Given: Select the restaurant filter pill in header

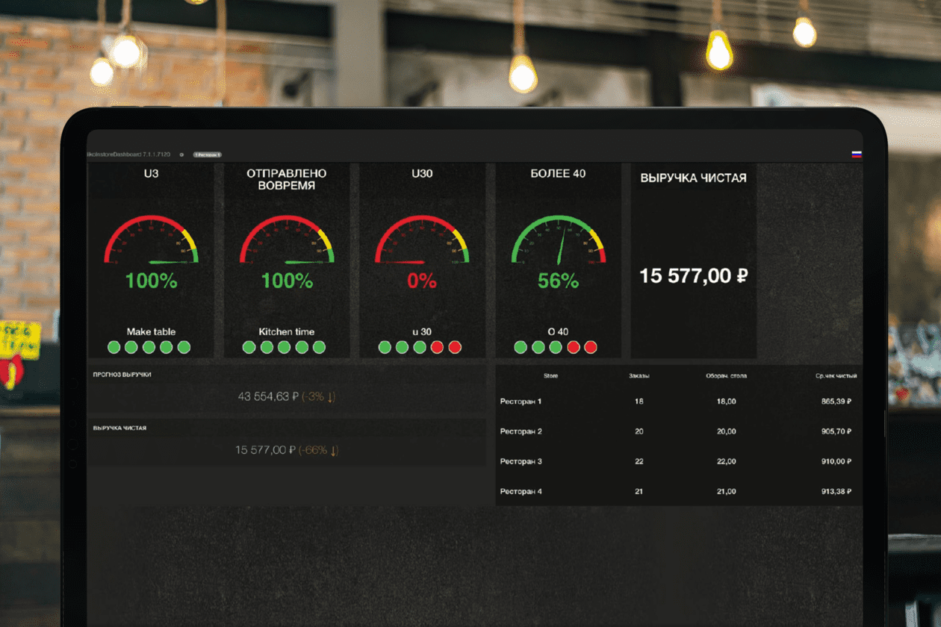Looking at the screenshot, I should 208,155.
